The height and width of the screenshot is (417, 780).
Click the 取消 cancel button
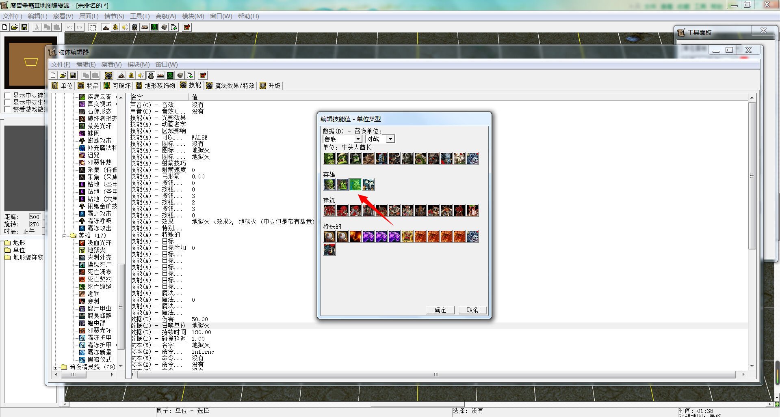tap(472, 310)
